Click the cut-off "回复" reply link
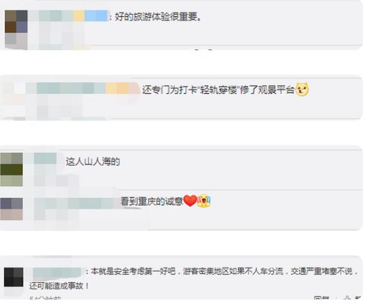The height and width of the screenshot is (305, 366). click(322, 298)
